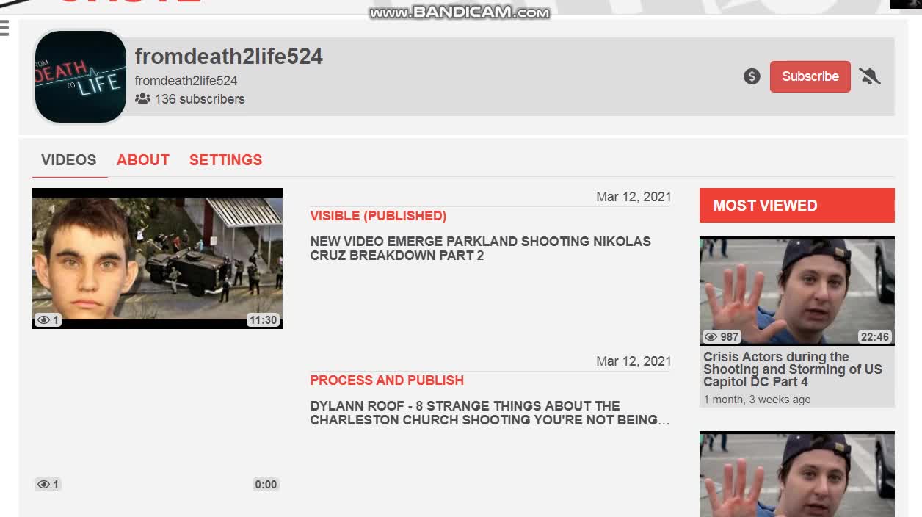This screenshot has width=922, height=517.
Task: Click the 987 views badge
Action: point(721,337)
